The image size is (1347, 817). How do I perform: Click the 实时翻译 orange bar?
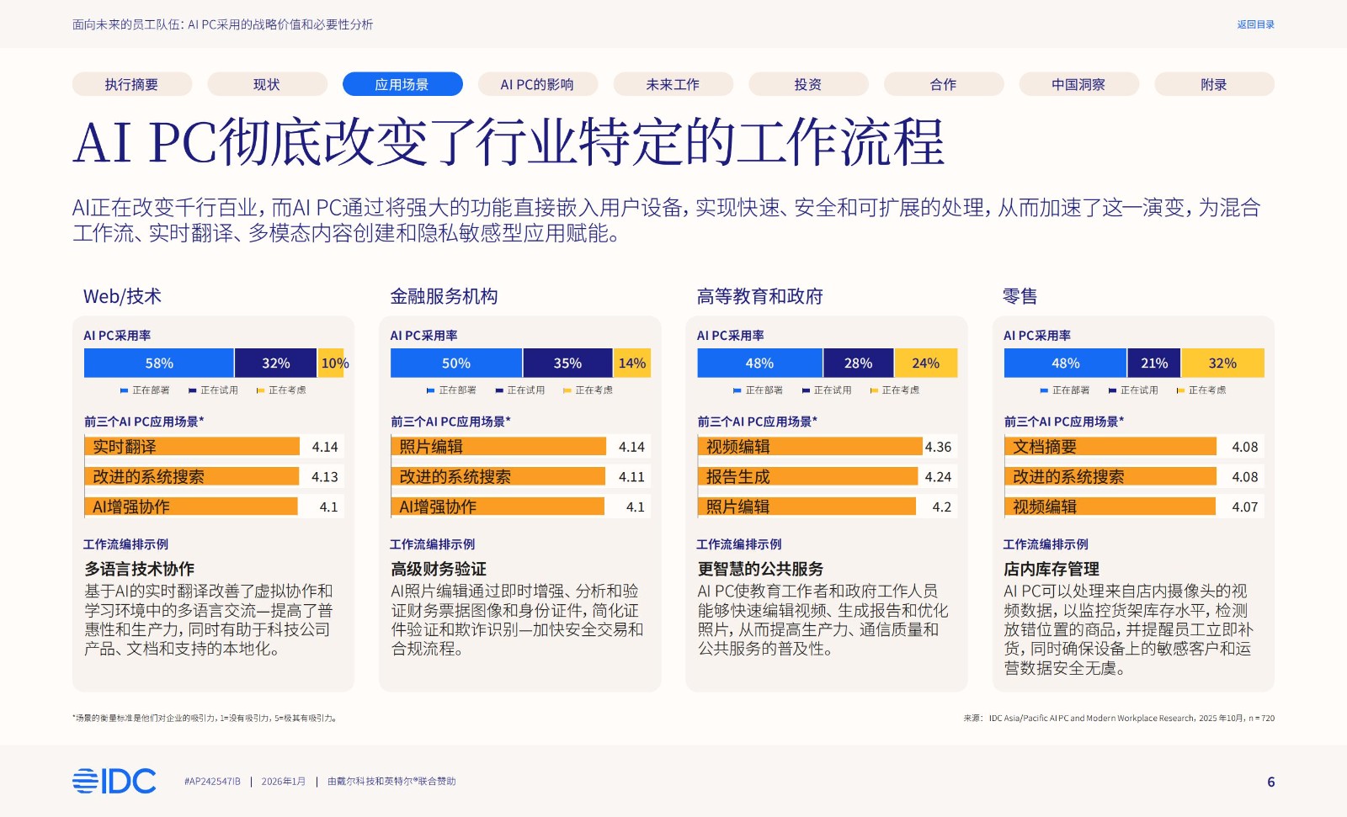tap(192, 447)
